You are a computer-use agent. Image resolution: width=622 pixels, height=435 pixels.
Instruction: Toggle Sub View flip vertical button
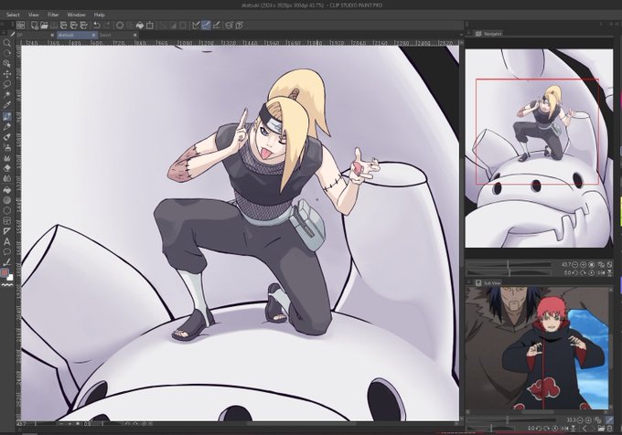click(574, 428)
